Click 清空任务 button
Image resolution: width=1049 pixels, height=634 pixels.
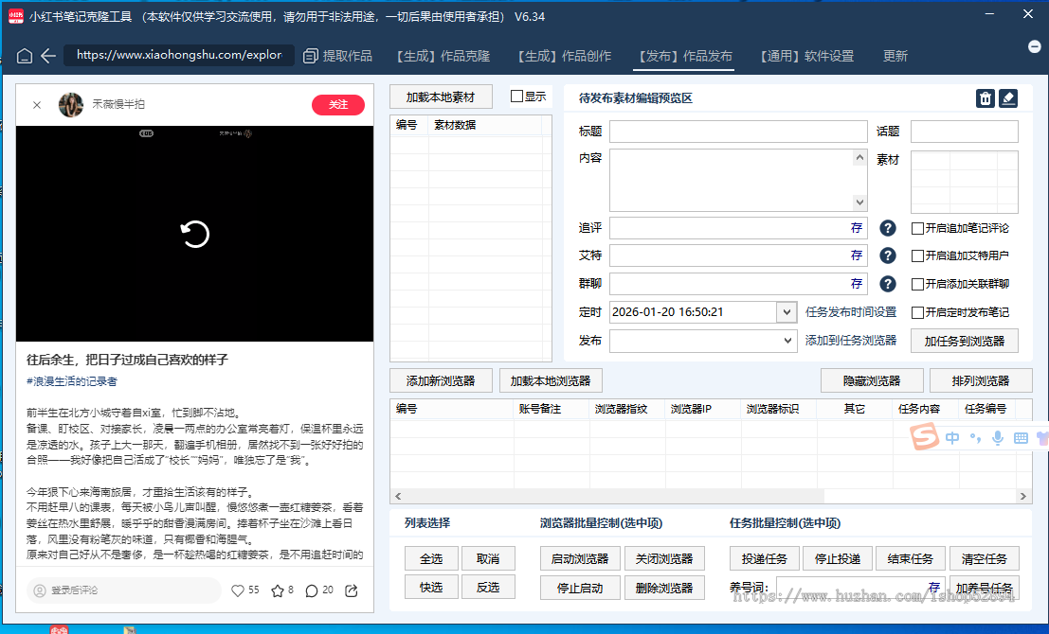(x=985, y=558)
